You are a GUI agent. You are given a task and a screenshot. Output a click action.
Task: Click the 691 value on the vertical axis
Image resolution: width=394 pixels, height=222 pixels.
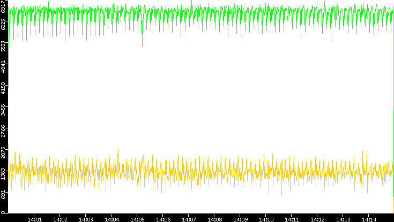[3, 194]
